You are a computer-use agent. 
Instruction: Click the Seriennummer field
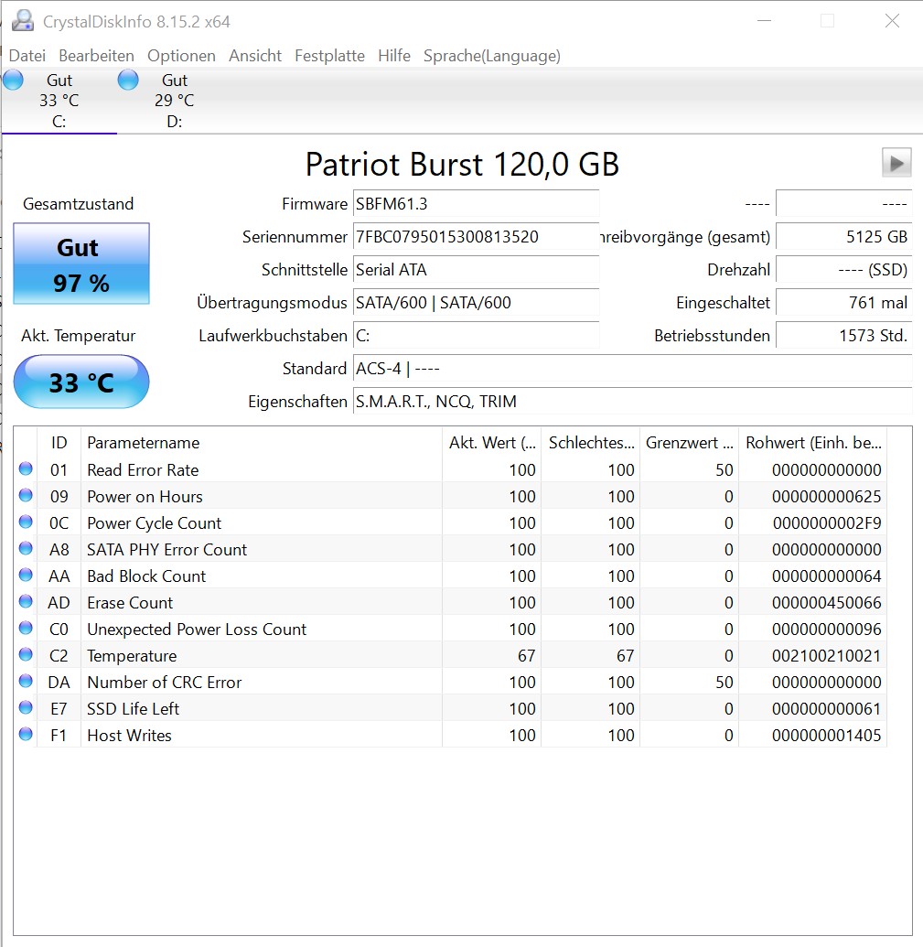[476, 237]
